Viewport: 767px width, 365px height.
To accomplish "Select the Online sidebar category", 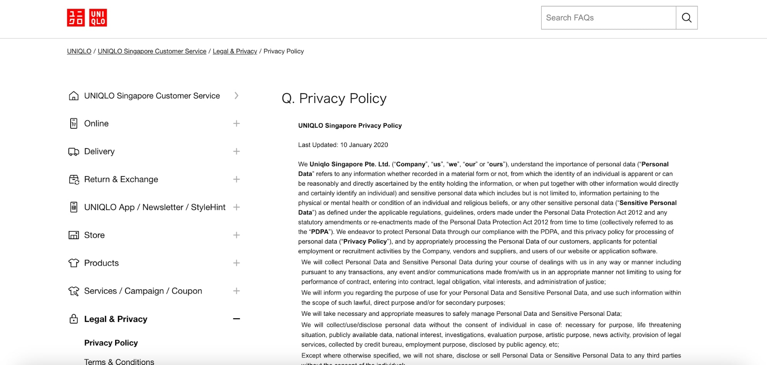I will 96,124.
